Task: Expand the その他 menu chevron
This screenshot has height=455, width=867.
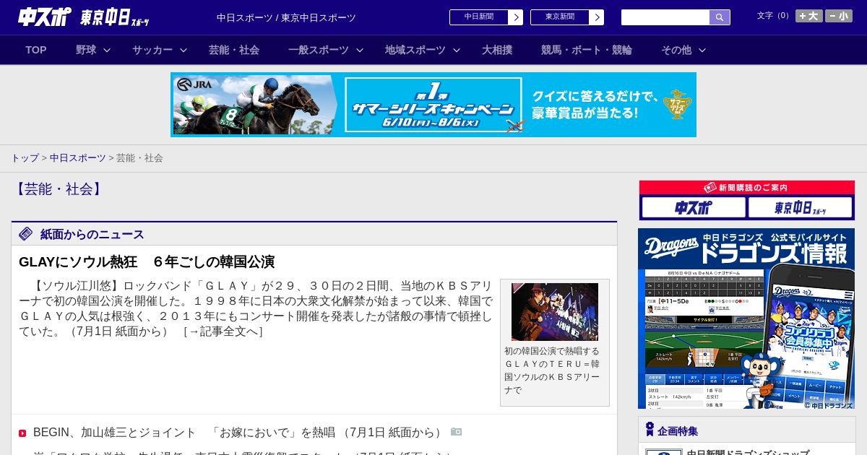Action: [x=702, y=51]
